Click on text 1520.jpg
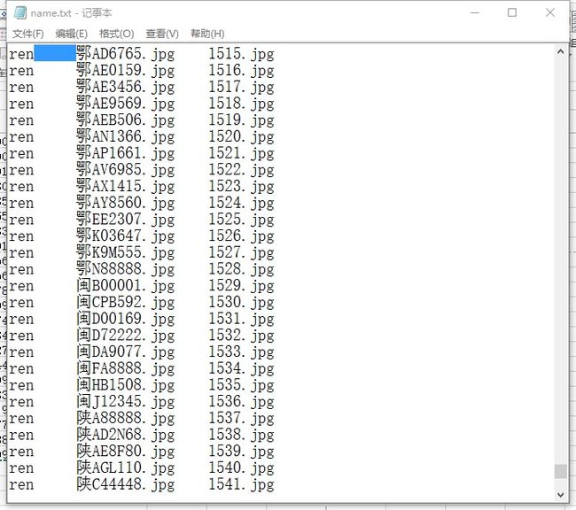The image size is (576, 510). 241,136
